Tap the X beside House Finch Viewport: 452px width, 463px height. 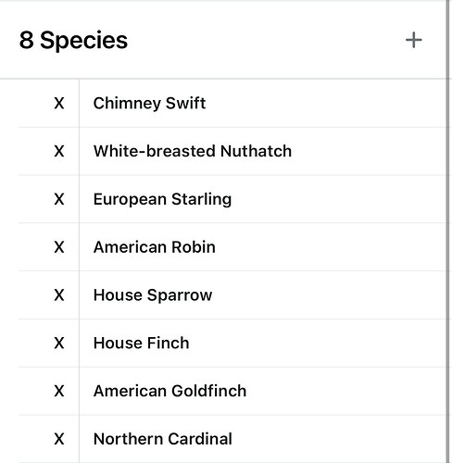59,344
